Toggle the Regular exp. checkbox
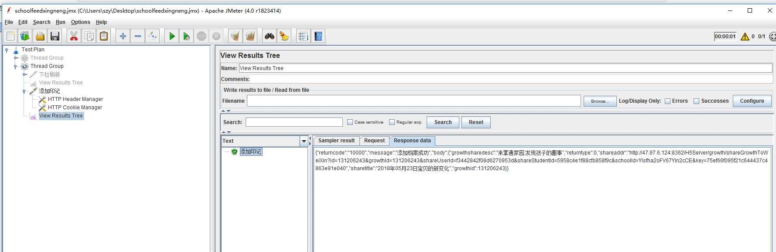 coord(392,122)
